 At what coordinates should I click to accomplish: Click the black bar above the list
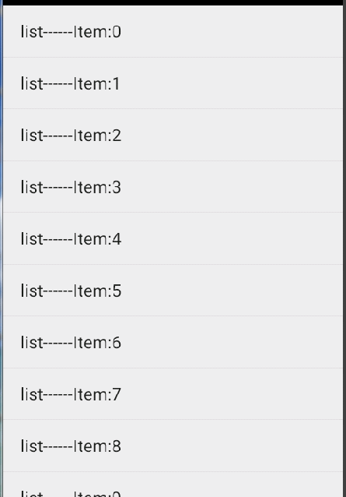[x=173, y=2]
